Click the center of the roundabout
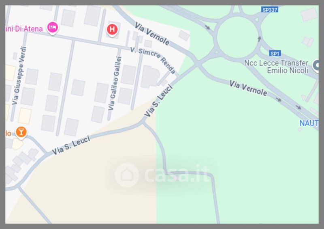The height and width of the screenshot is (229, 324). coord(237,37)
